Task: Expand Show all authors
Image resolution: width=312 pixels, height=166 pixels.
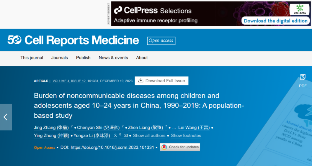Action: [149, 136]
